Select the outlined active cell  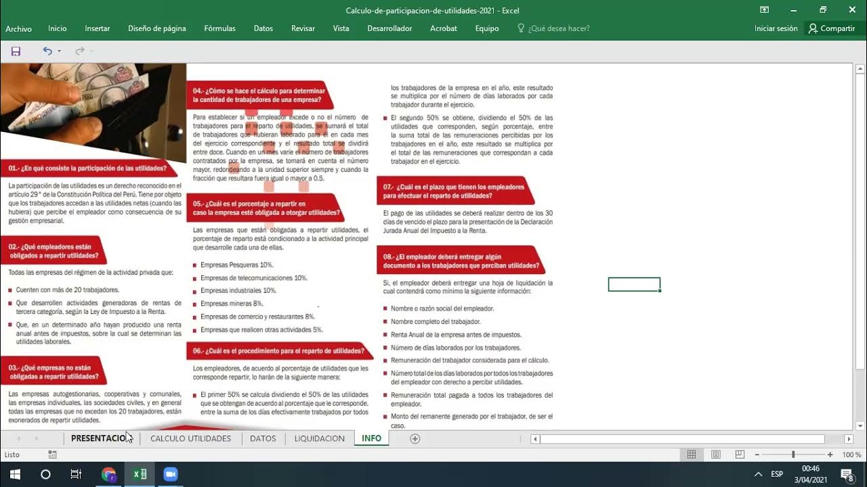coord(634,285)
